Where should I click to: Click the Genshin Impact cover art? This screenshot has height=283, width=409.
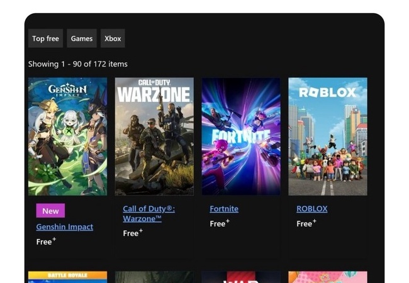(67, 136)
